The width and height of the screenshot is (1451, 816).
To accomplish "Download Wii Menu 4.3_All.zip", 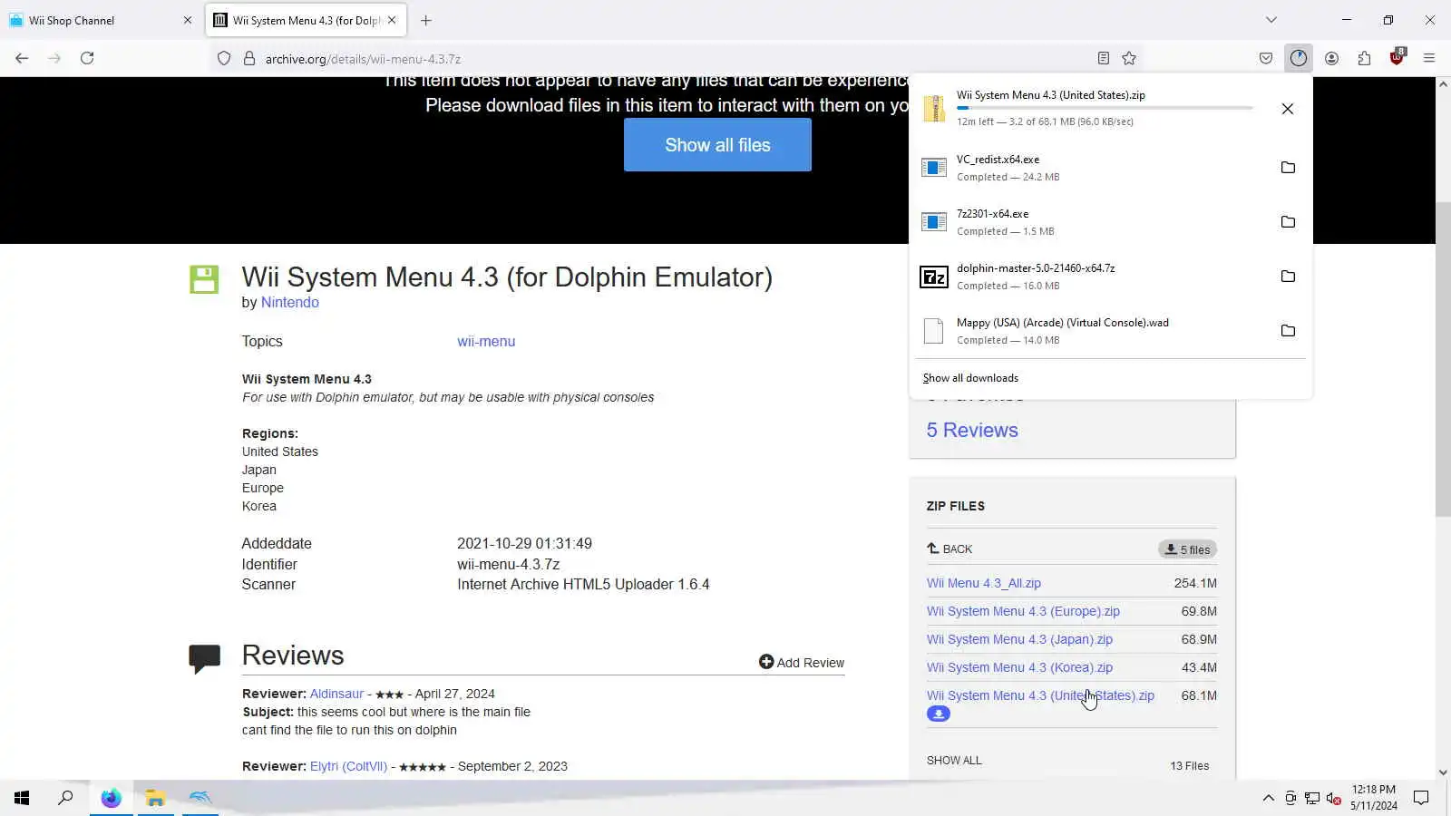I will (x=984, y=584).
